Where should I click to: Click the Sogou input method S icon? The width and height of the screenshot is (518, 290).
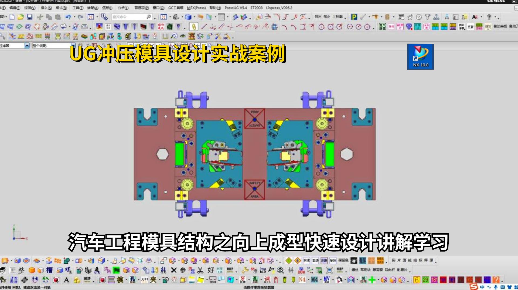pyautogui.click(x=474, y=287)
